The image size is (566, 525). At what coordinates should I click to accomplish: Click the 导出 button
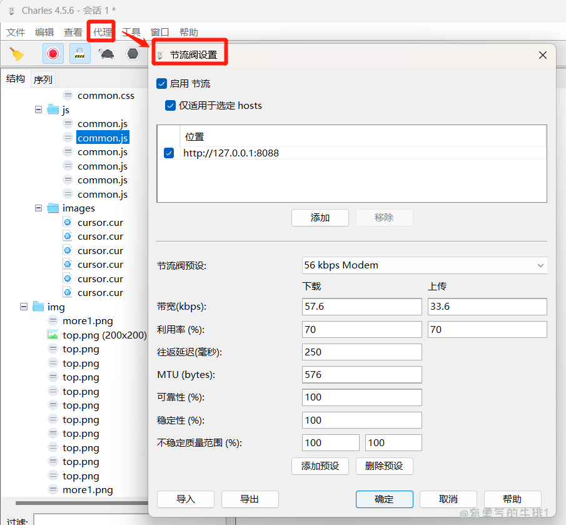[x=249, y=499]
